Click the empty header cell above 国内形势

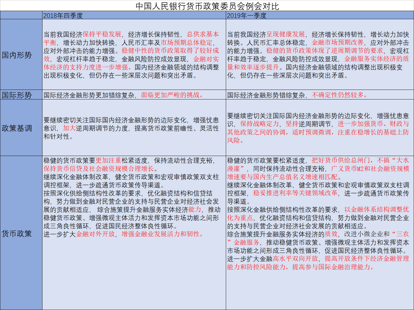click(x=21, y=15)
